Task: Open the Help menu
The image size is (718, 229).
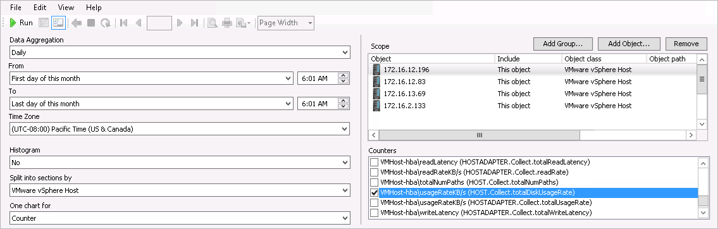Action: 94,8
